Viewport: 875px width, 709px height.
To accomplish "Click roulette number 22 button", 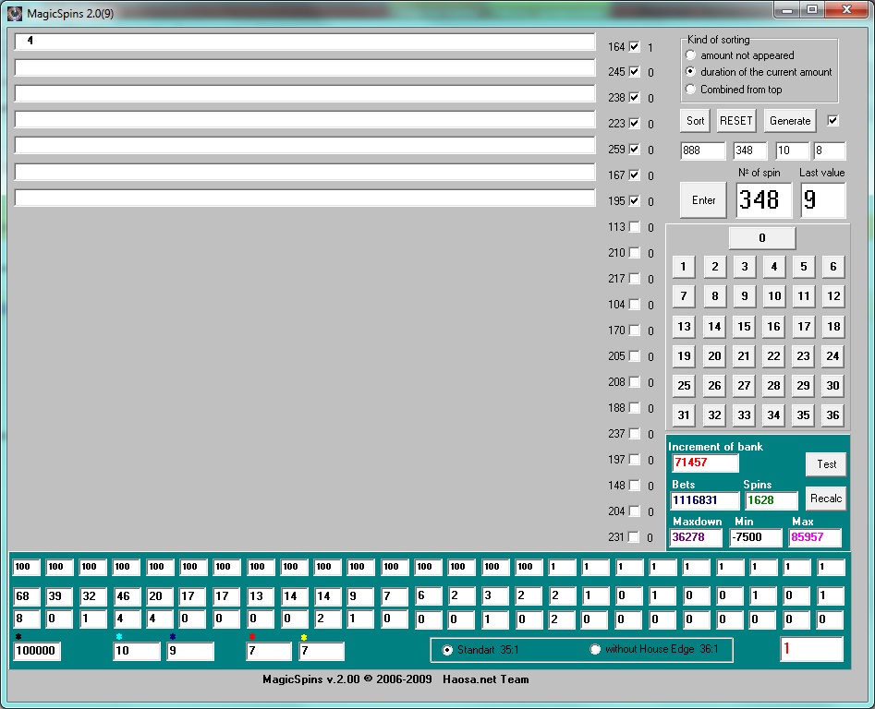I will (x=773, y=355).
